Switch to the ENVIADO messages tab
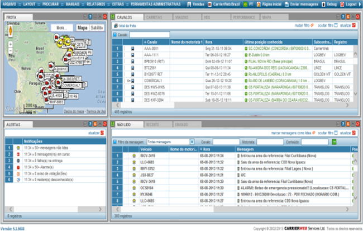363x231 pixels. point(187,125)
